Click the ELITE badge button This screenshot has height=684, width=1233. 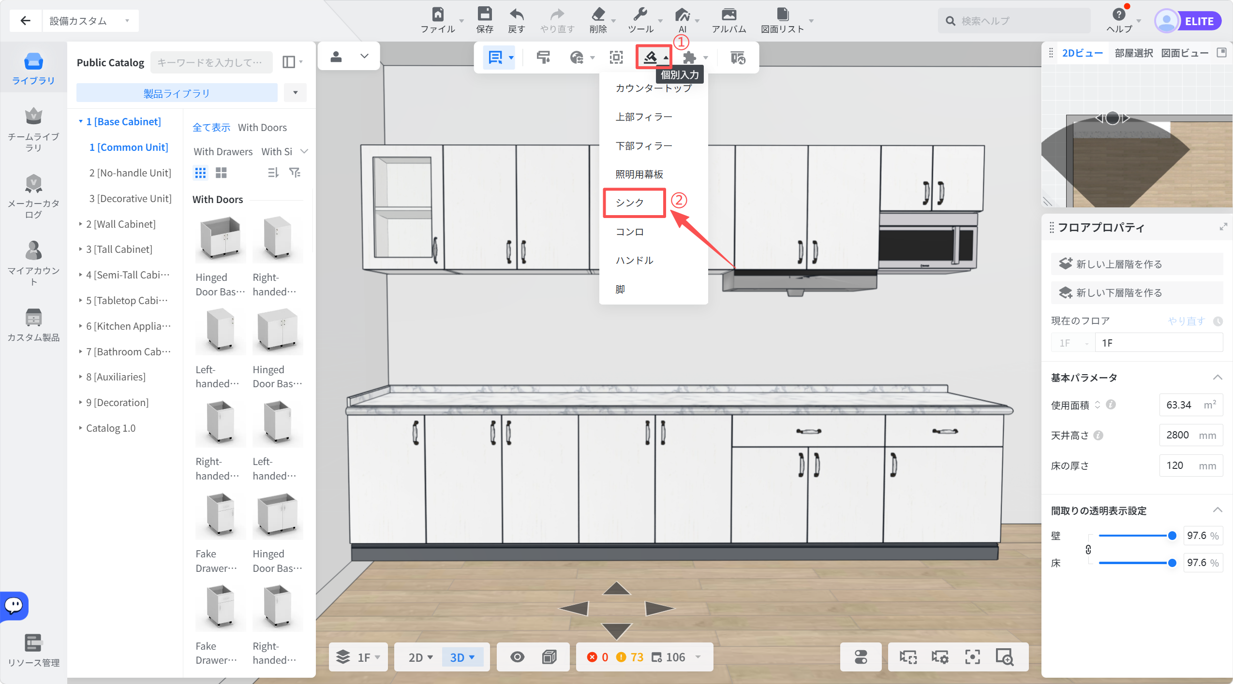pos(1199,21)
